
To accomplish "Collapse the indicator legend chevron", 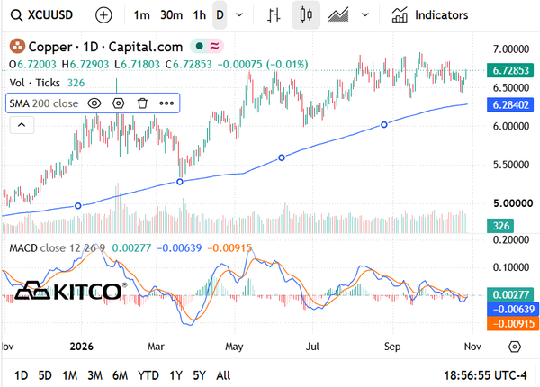I will coord(22,125).
